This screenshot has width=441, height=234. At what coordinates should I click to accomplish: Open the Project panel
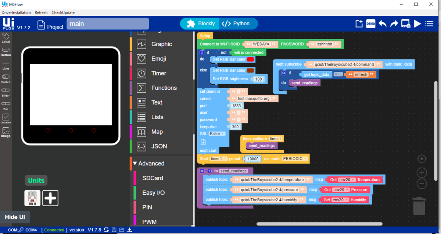[x=50, y=26]
